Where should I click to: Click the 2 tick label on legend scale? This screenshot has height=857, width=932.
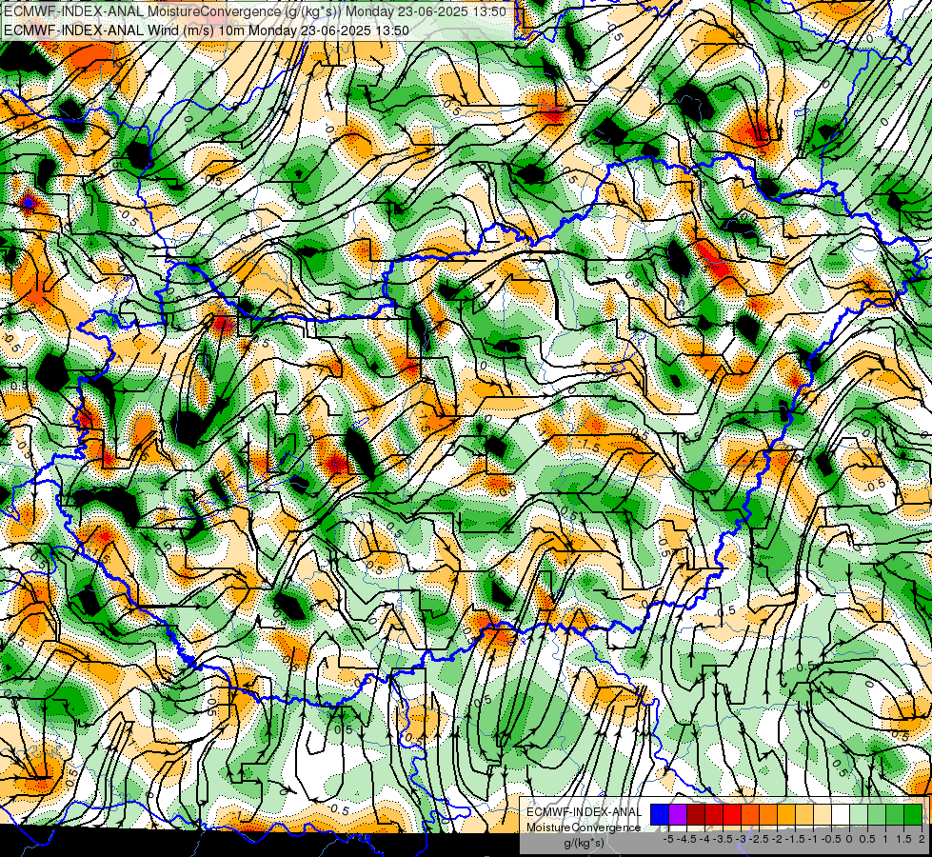click(922, 839)
